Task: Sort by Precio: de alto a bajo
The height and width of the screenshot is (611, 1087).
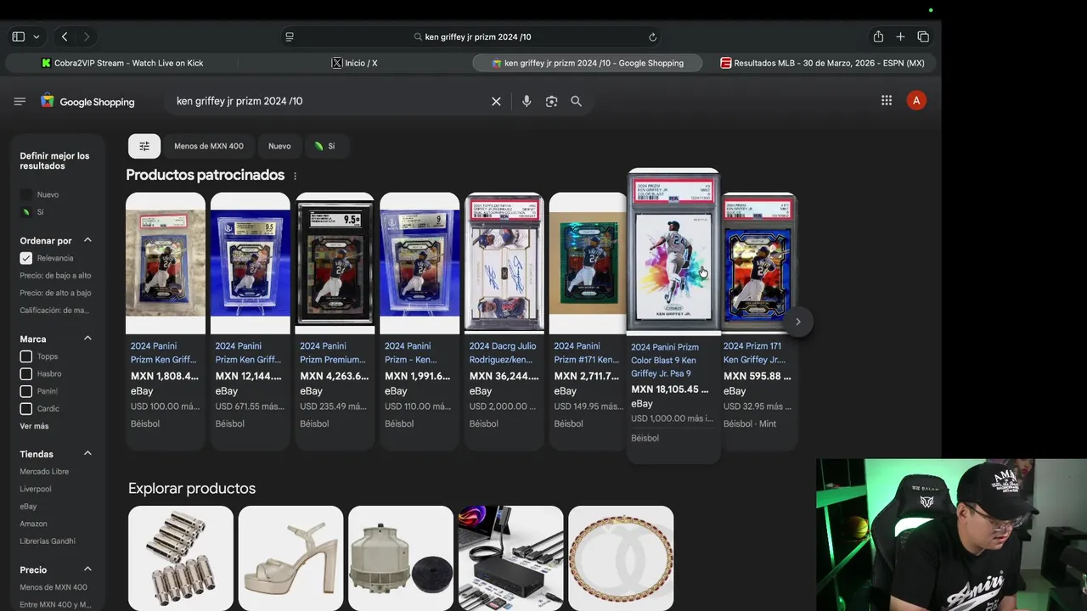Action: pos(55,293)
